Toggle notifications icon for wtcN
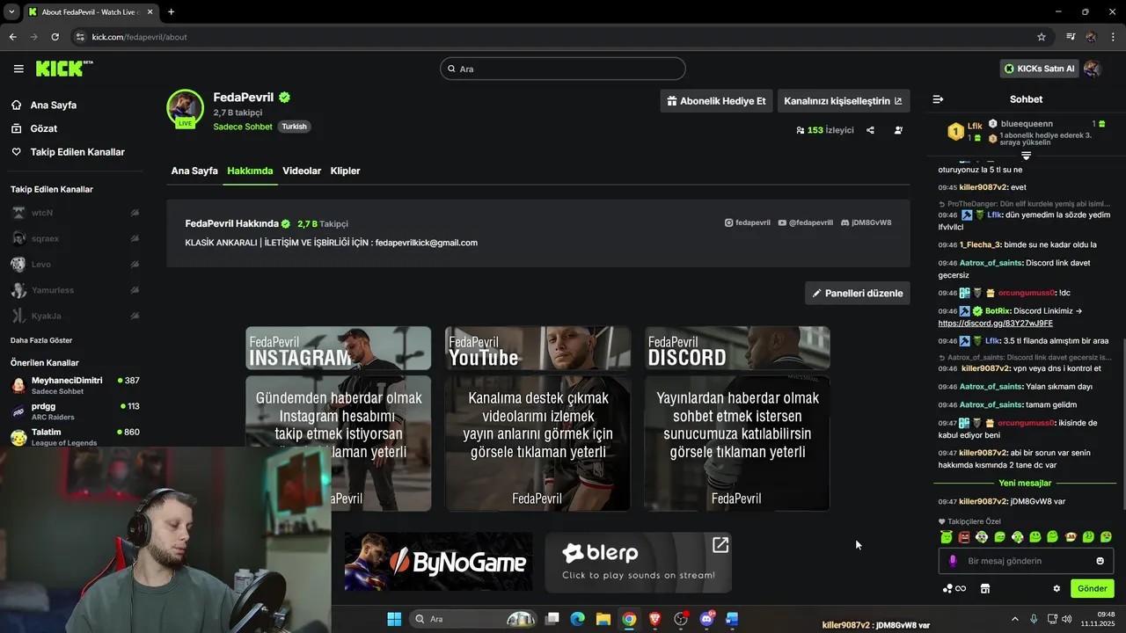Viewport: 1126px width, 633px height. (135, 213)
